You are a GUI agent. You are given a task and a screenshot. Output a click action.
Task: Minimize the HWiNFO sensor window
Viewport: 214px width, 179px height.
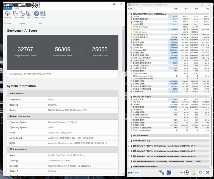point(195,5)
